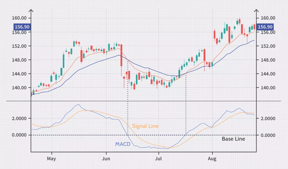
Task: Click the orange Signal Line label
Action: (145, 126)
